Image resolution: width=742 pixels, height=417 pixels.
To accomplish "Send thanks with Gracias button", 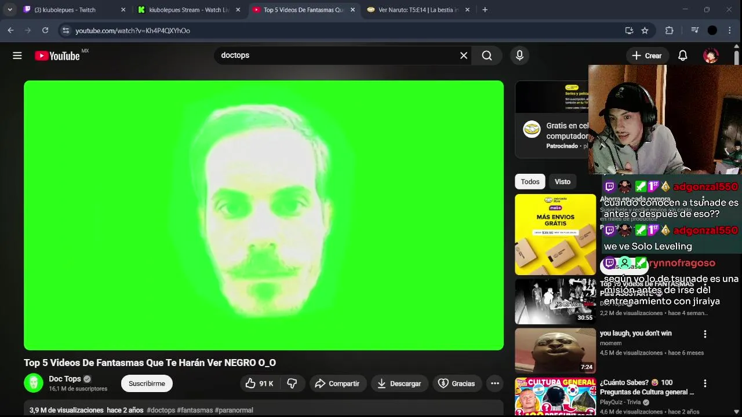I will [x=457, y=383].
